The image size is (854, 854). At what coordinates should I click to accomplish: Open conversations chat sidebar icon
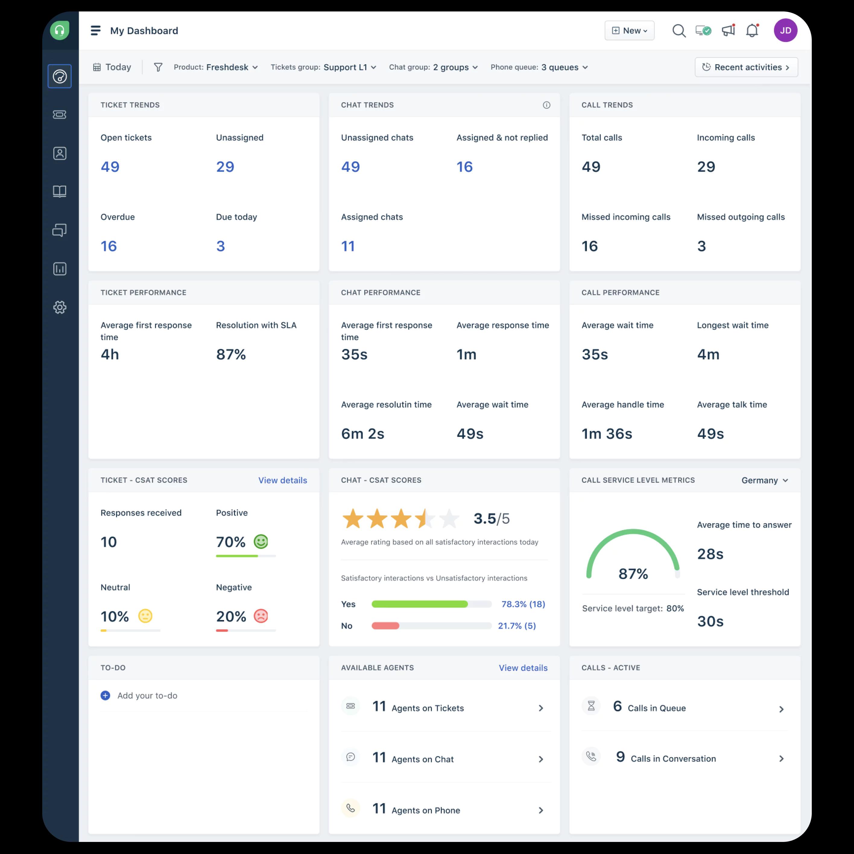(x=60, y=230)
